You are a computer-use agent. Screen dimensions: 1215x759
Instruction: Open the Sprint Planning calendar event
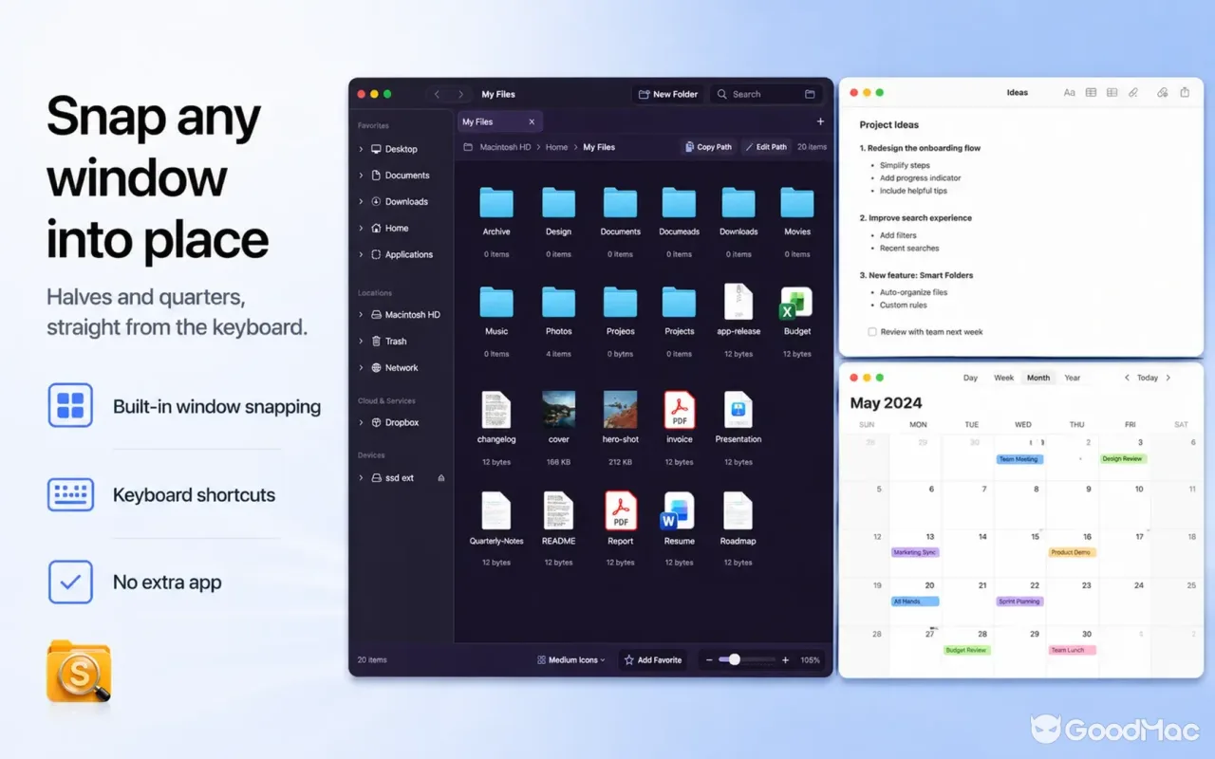[x=1019, y=602]
